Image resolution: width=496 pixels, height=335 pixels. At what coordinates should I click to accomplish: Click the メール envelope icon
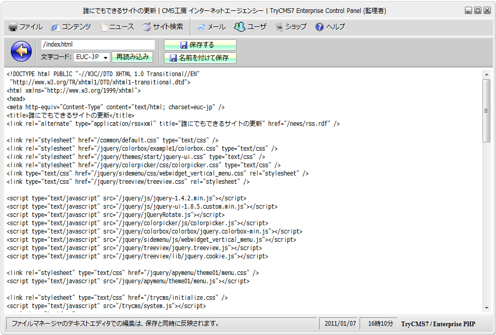click(x=201, y=27)
